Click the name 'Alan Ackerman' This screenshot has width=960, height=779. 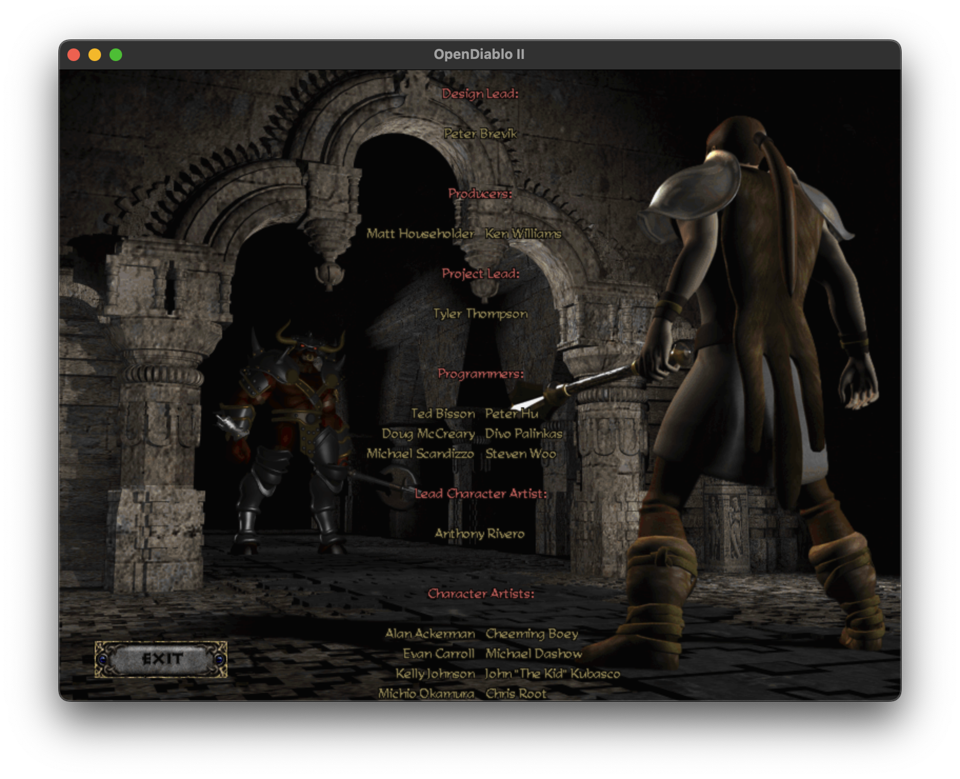(x=430, y=634)
